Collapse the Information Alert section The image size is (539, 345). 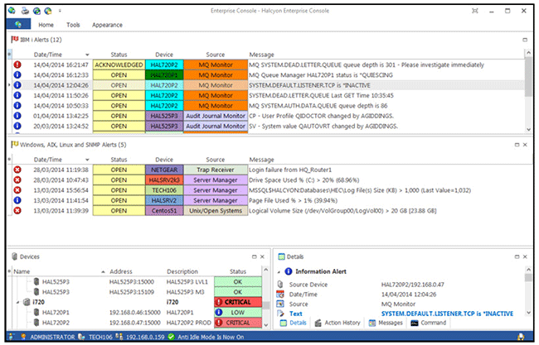(x=279, y=272)
